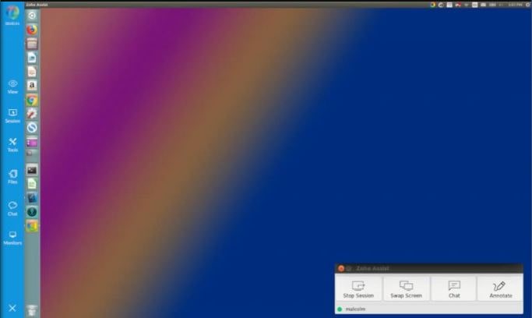Click the Annotate button
The height and width of the screenshot is (318, 532).
[x=500, y=289]
